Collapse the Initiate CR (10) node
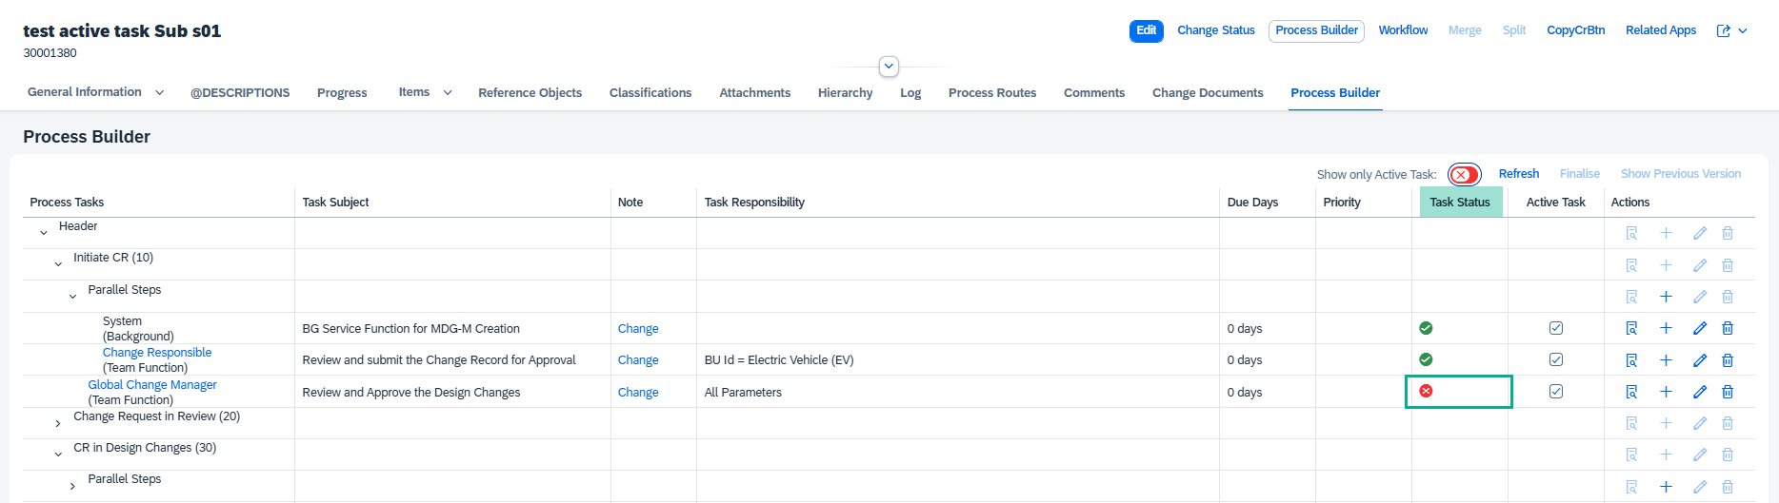The width and height of the screenshot is (1779, 503). (58, 264)
